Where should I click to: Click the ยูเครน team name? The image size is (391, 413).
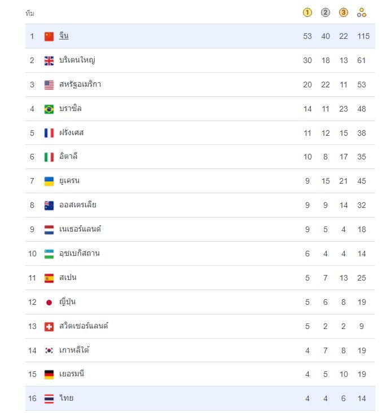[69, 181]
